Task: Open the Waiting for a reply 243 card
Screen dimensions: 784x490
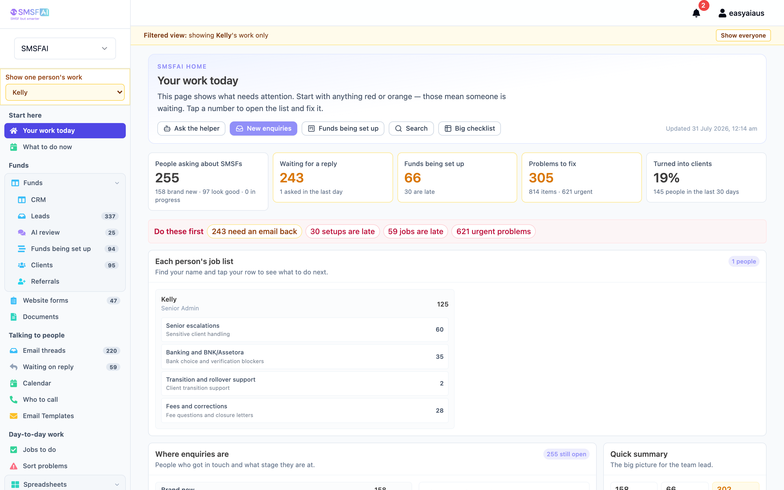Action: tap(333, 177)
